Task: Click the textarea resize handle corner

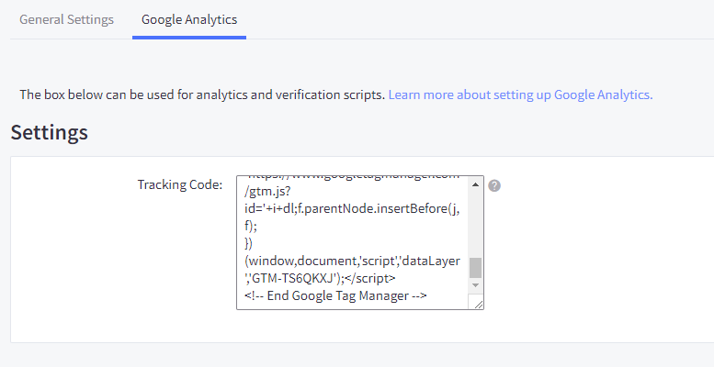Action: click(x=478, y=304)
